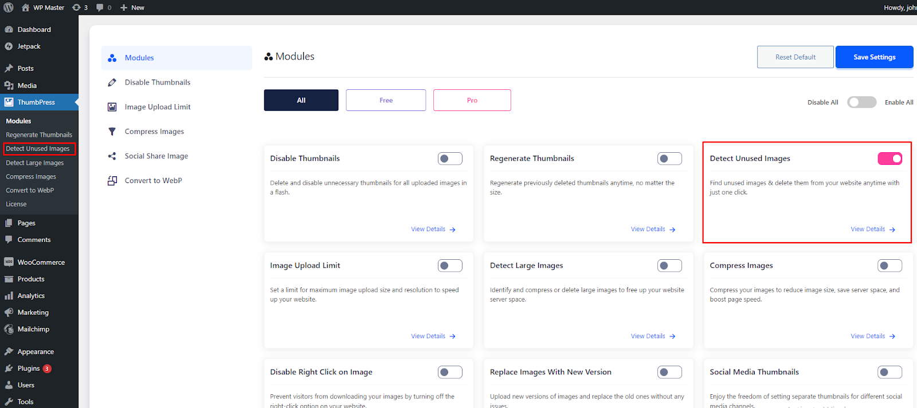917x408 pixels.
Task: View Details for the Compress Images card
Action: coord(873,336)
